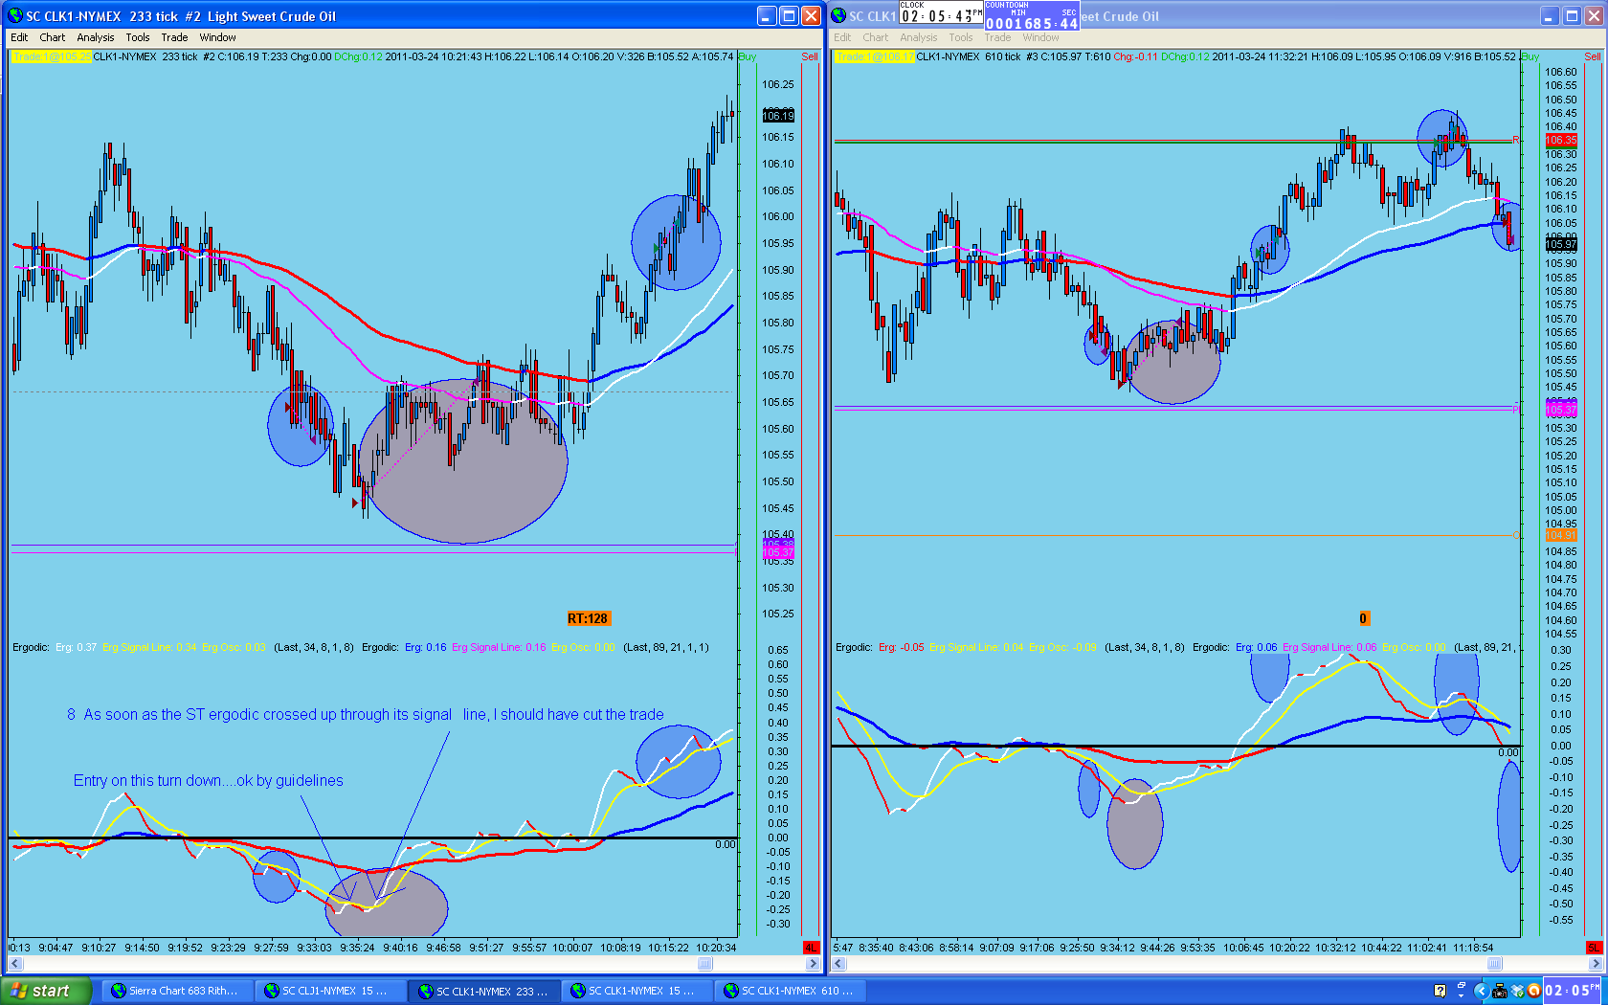Switch to SC CLK1-NYMEX 15 taskbar window

point(636,991)
